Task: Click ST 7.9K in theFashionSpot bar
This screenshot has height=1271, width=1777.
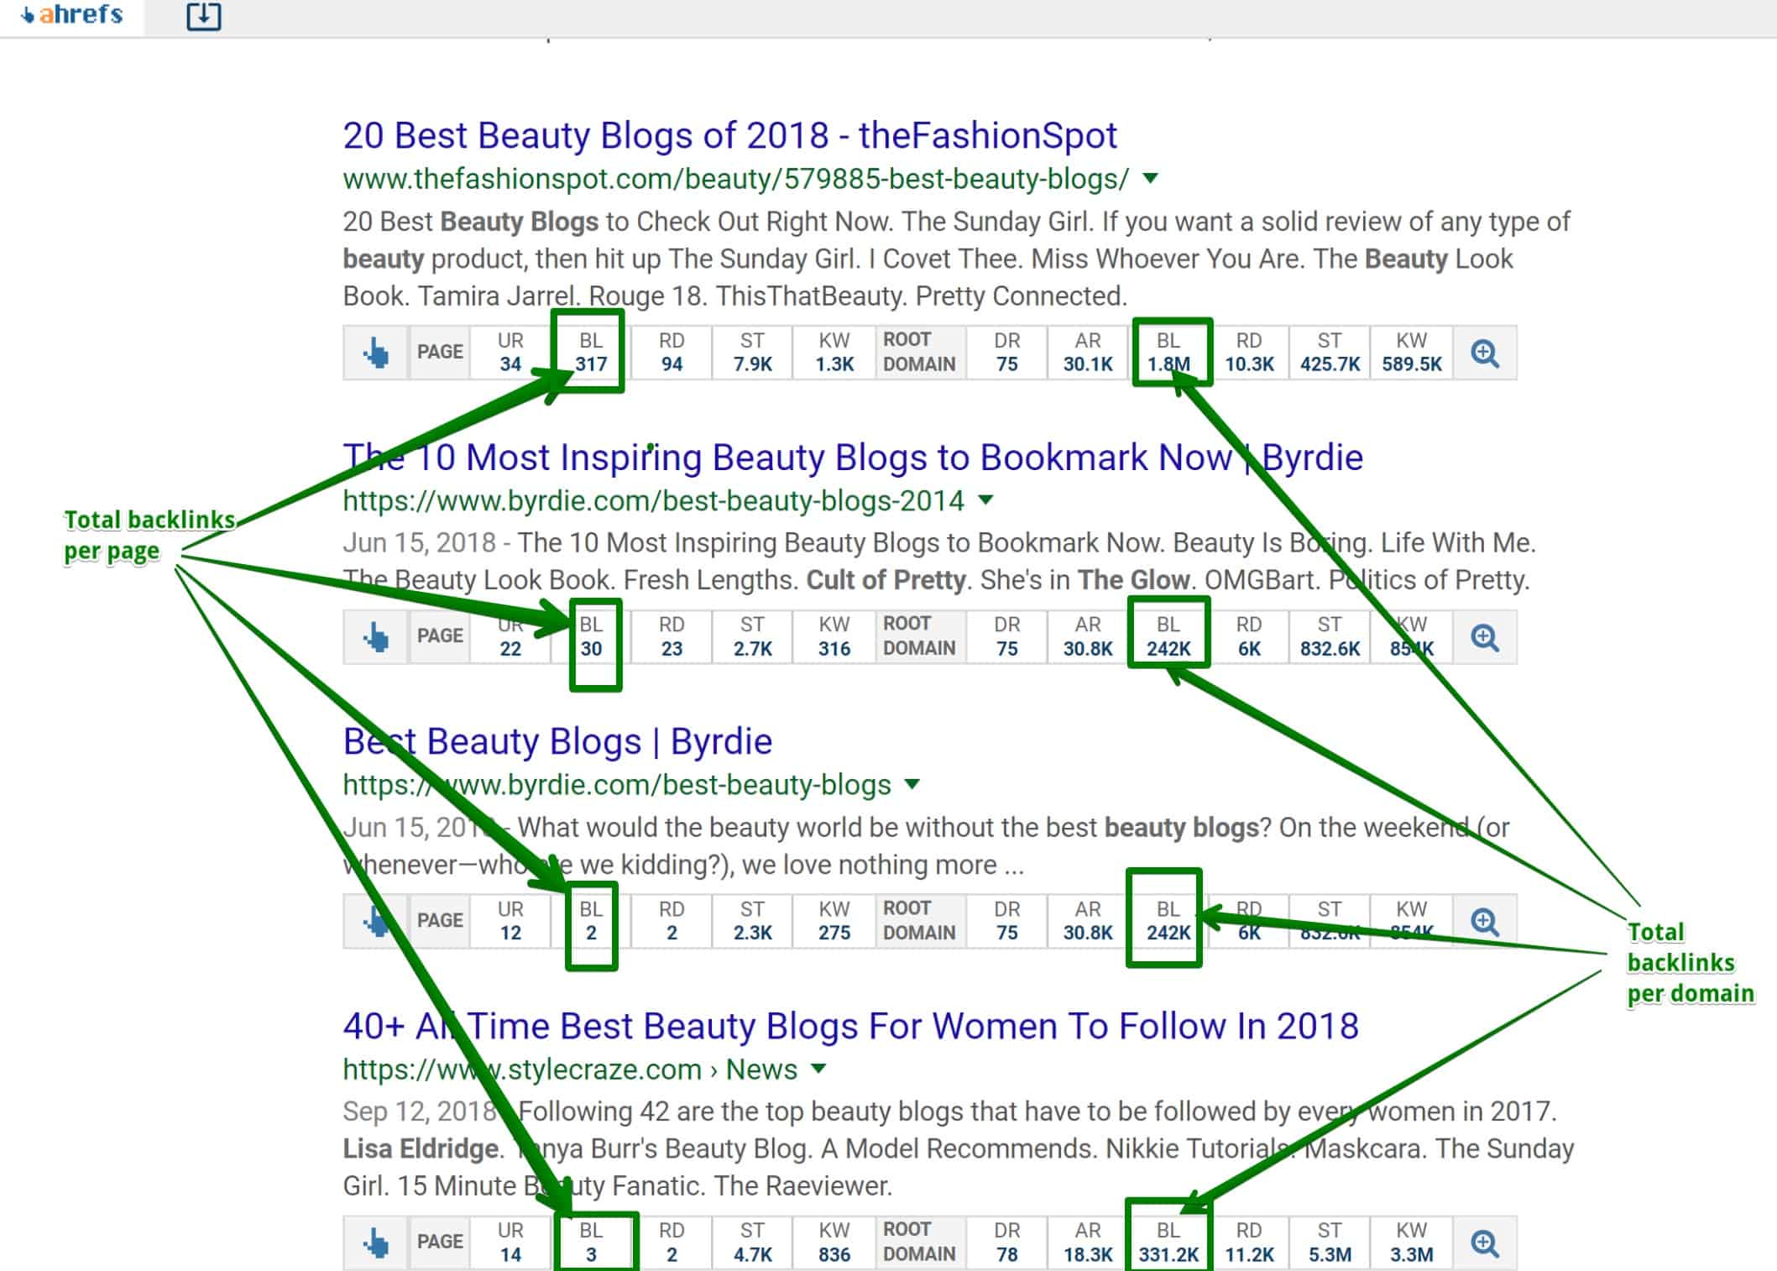Action: pos(752,353)
